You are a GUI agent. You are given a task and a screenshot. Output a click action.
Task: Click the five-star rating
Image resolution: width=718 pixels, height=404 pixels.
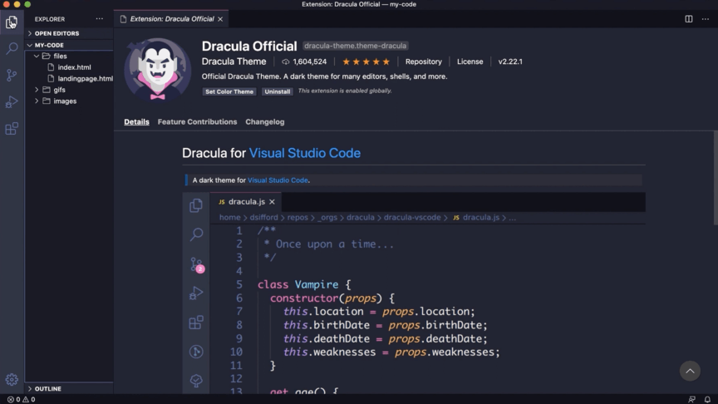pyautogui.click(x=366, y=62)
